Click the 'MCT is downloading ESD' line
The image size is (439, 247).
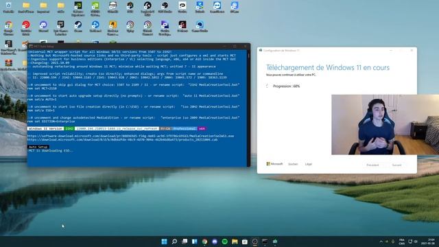pos(50,151)
